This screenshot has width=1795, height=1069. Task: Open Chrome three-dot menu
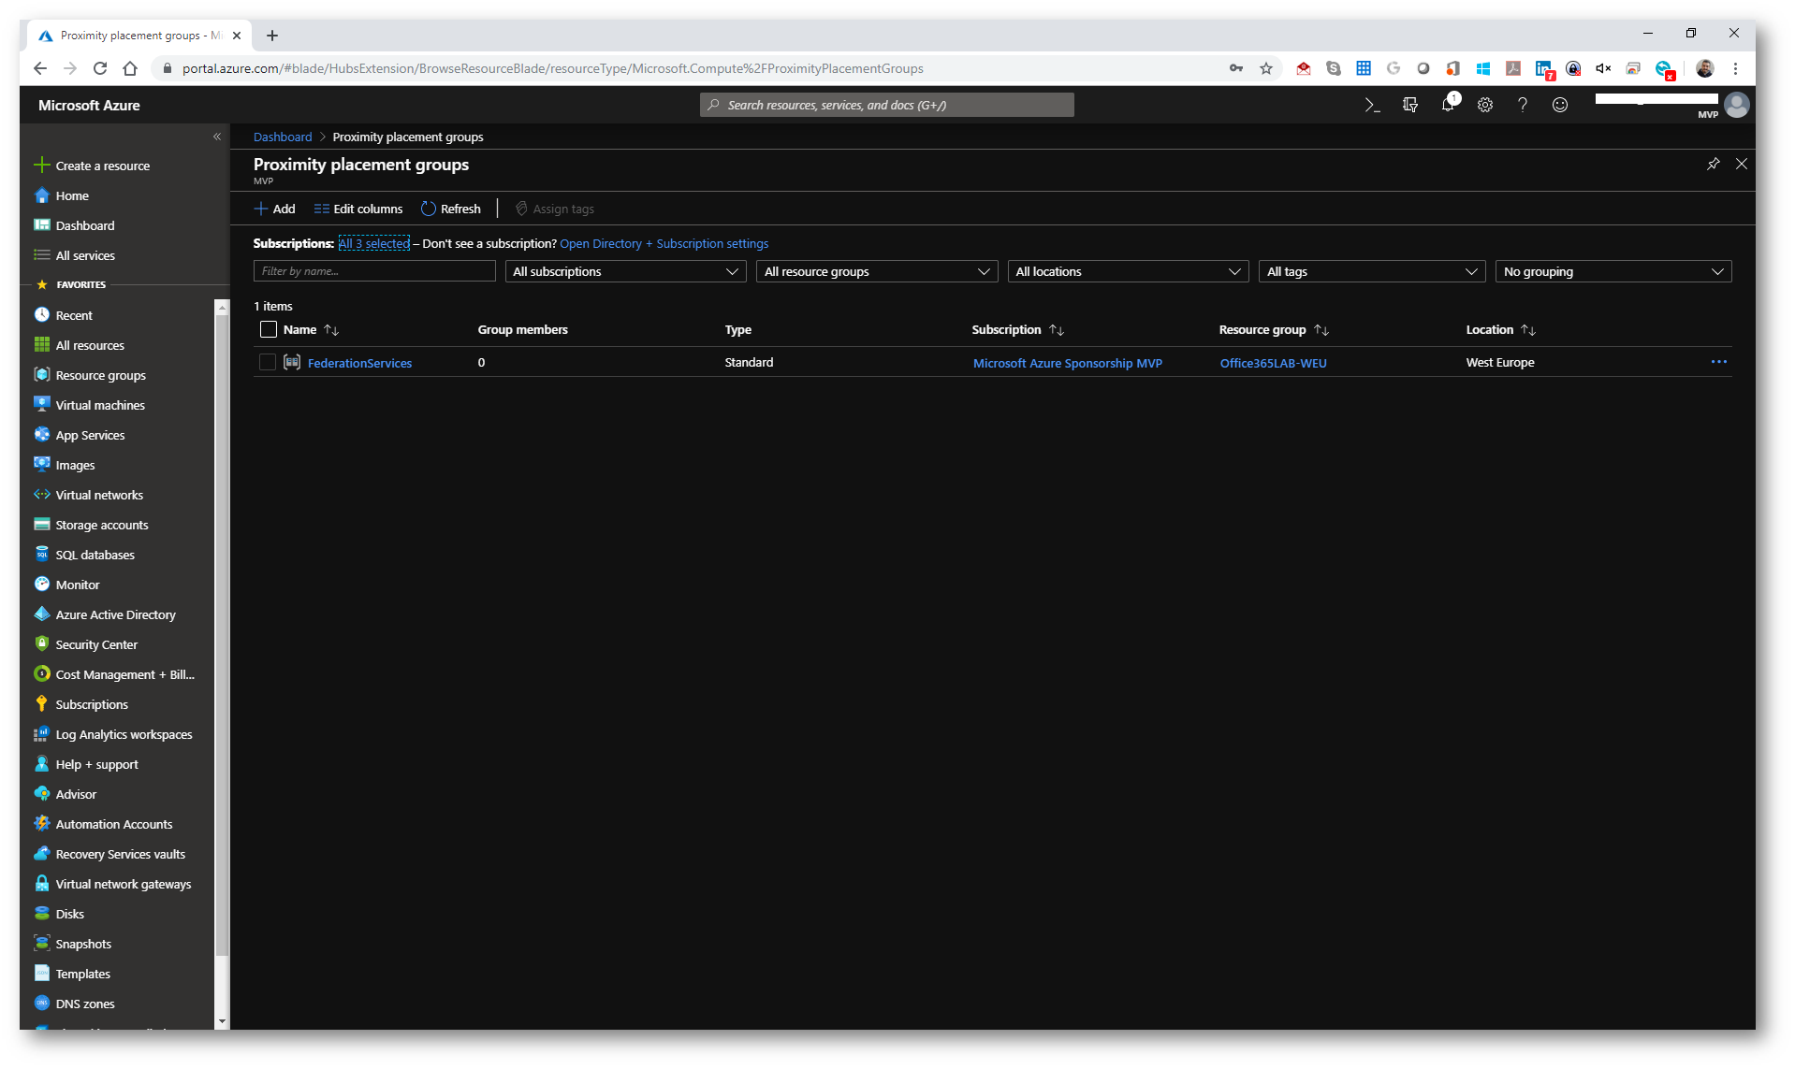[1735, 68]
